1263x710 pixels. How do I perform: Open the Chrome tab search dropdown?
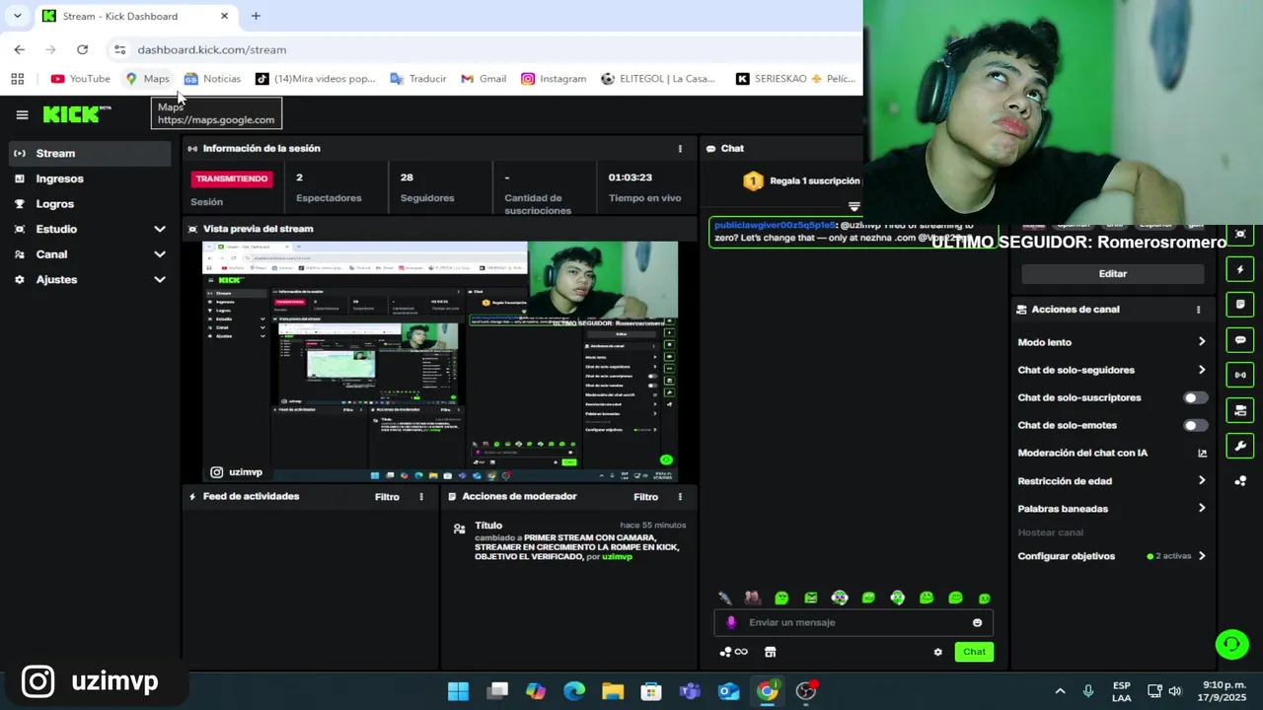[17, 16]
